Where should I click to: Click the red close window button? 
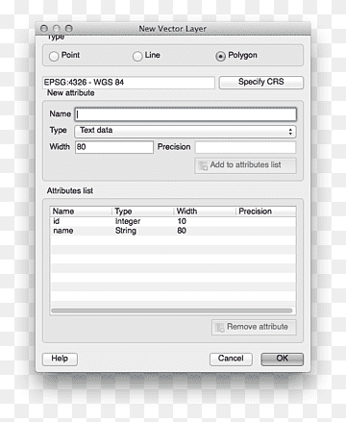click(44, 29)
